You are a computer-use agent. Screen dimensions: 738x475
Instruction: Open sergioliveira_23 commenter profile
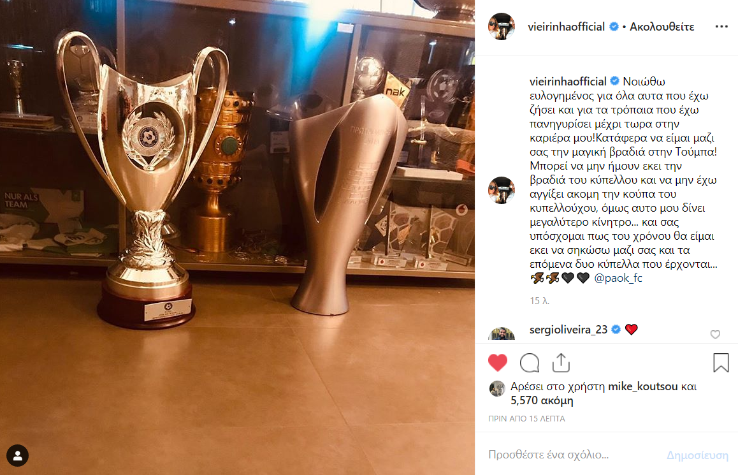click(x=568, y=330)
